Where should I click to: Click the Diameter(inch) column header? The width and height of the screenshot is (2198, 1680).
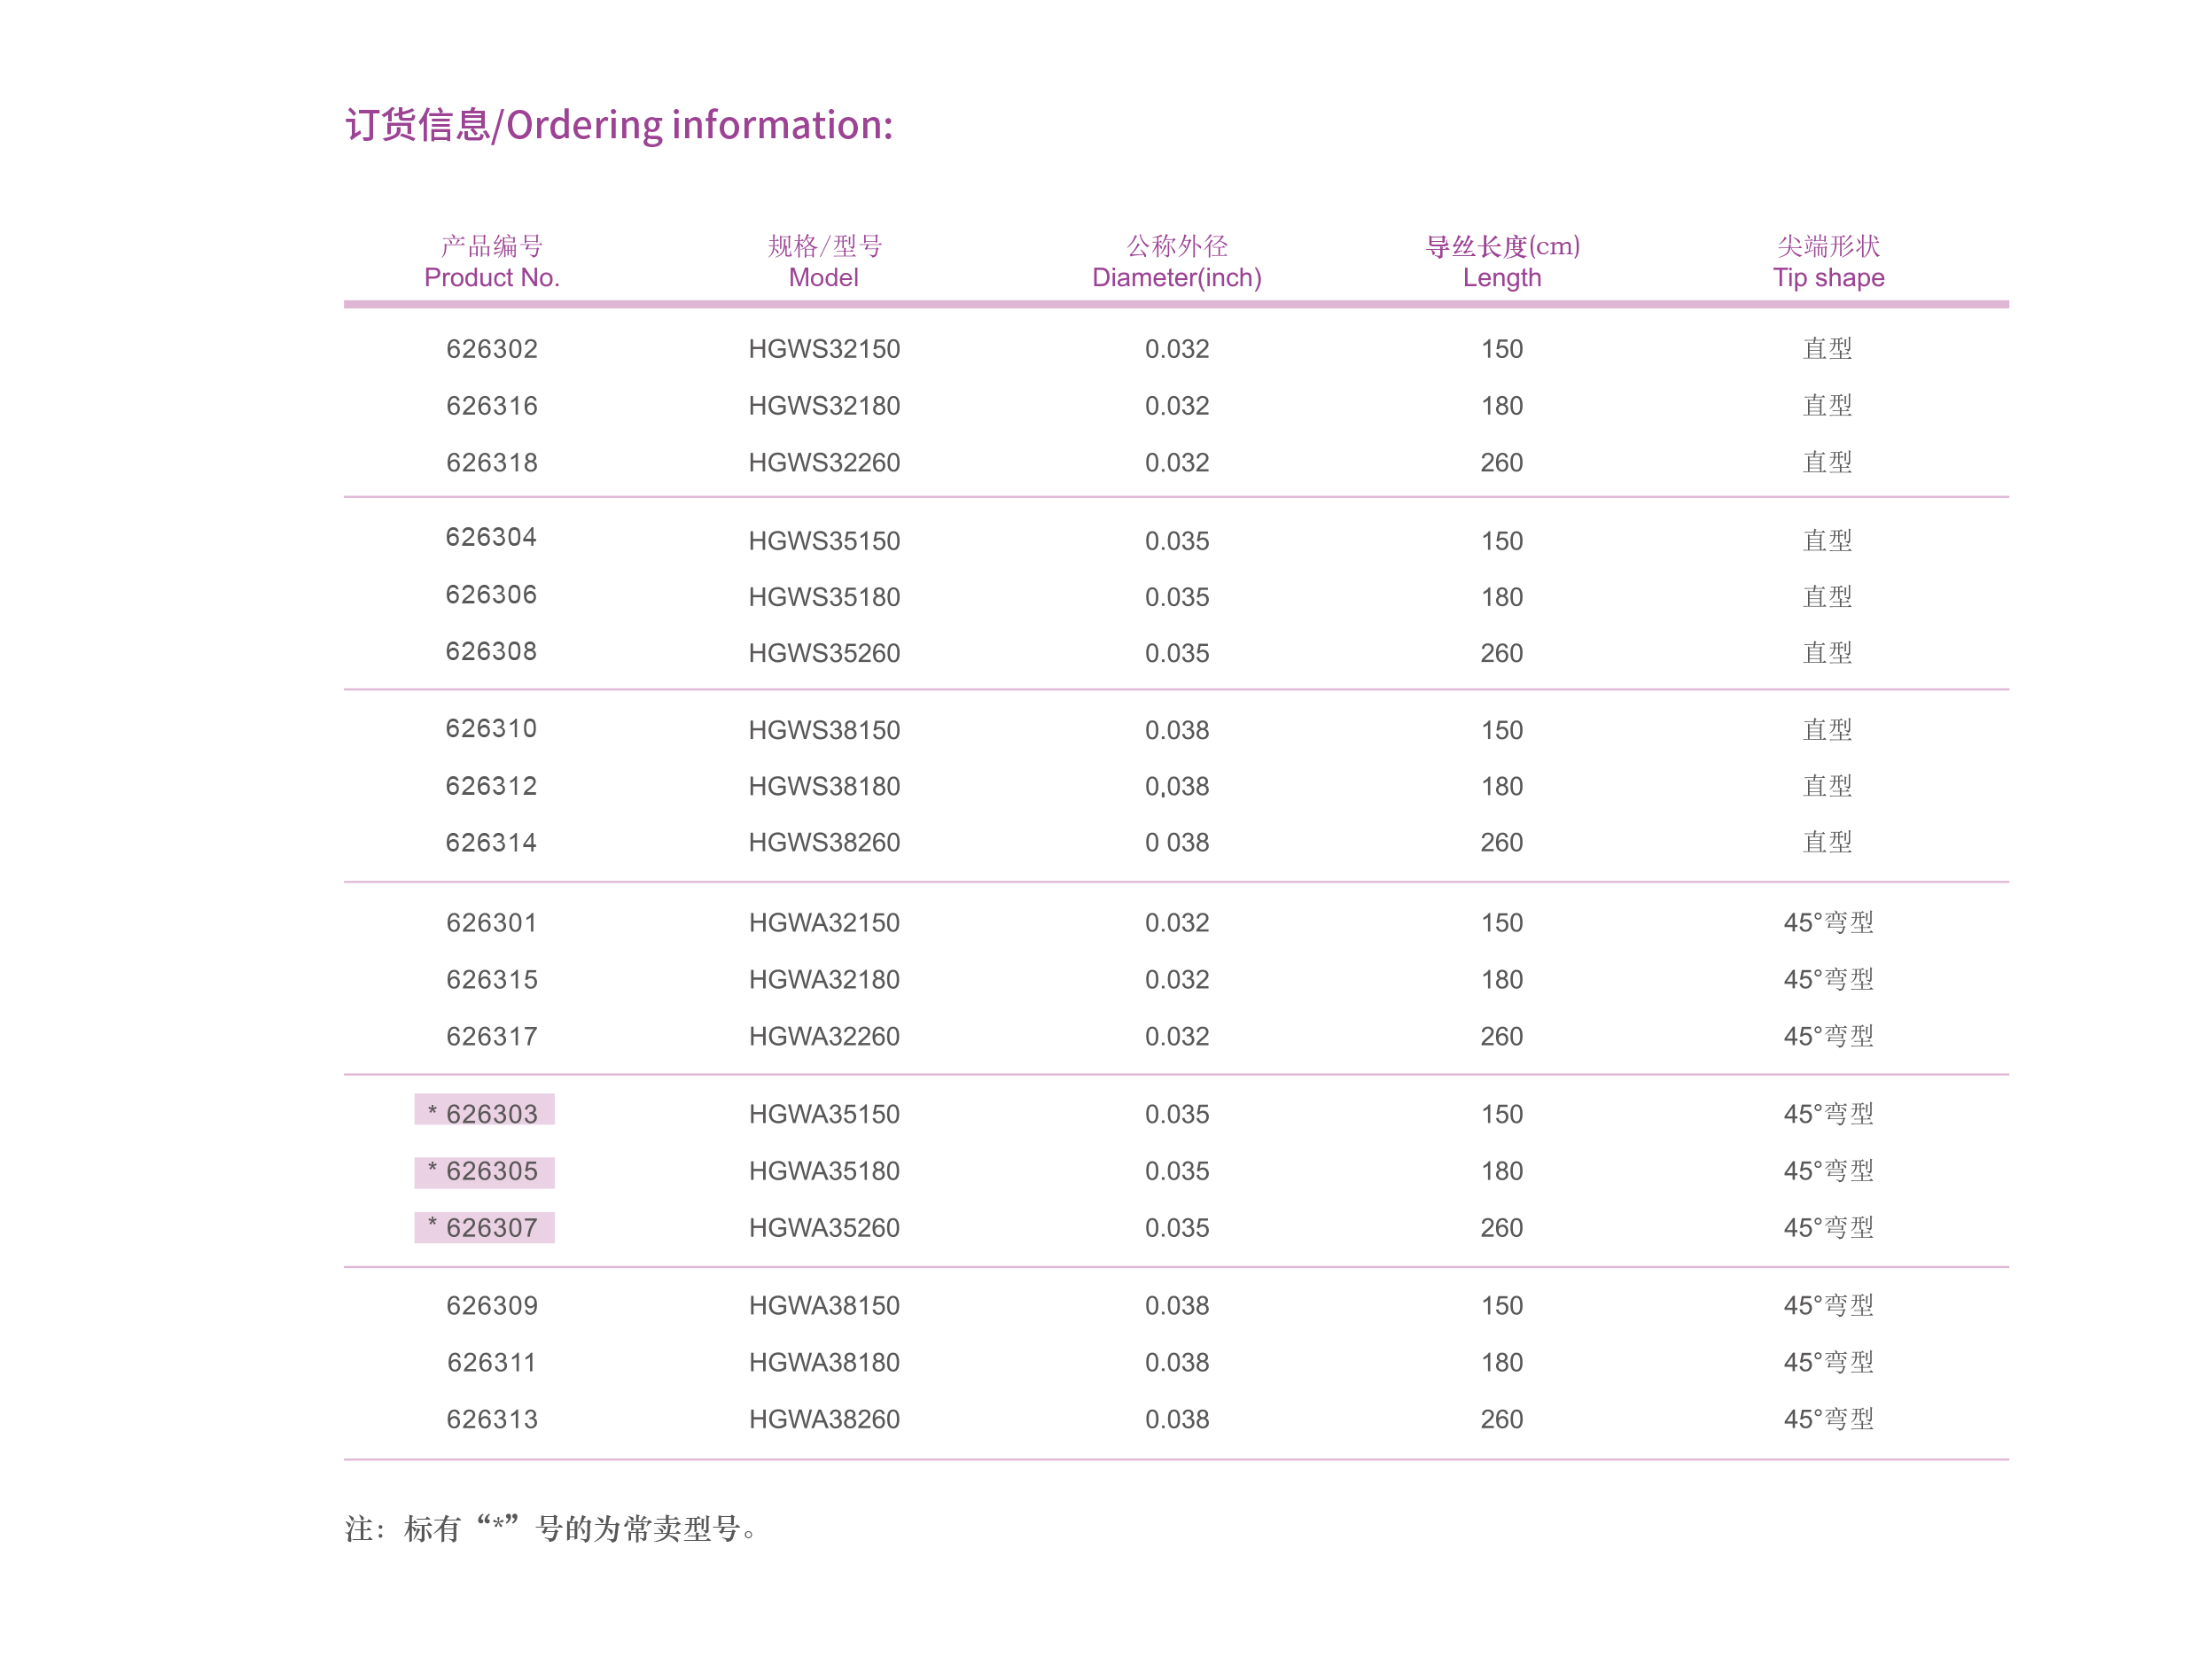[1176, 262]
